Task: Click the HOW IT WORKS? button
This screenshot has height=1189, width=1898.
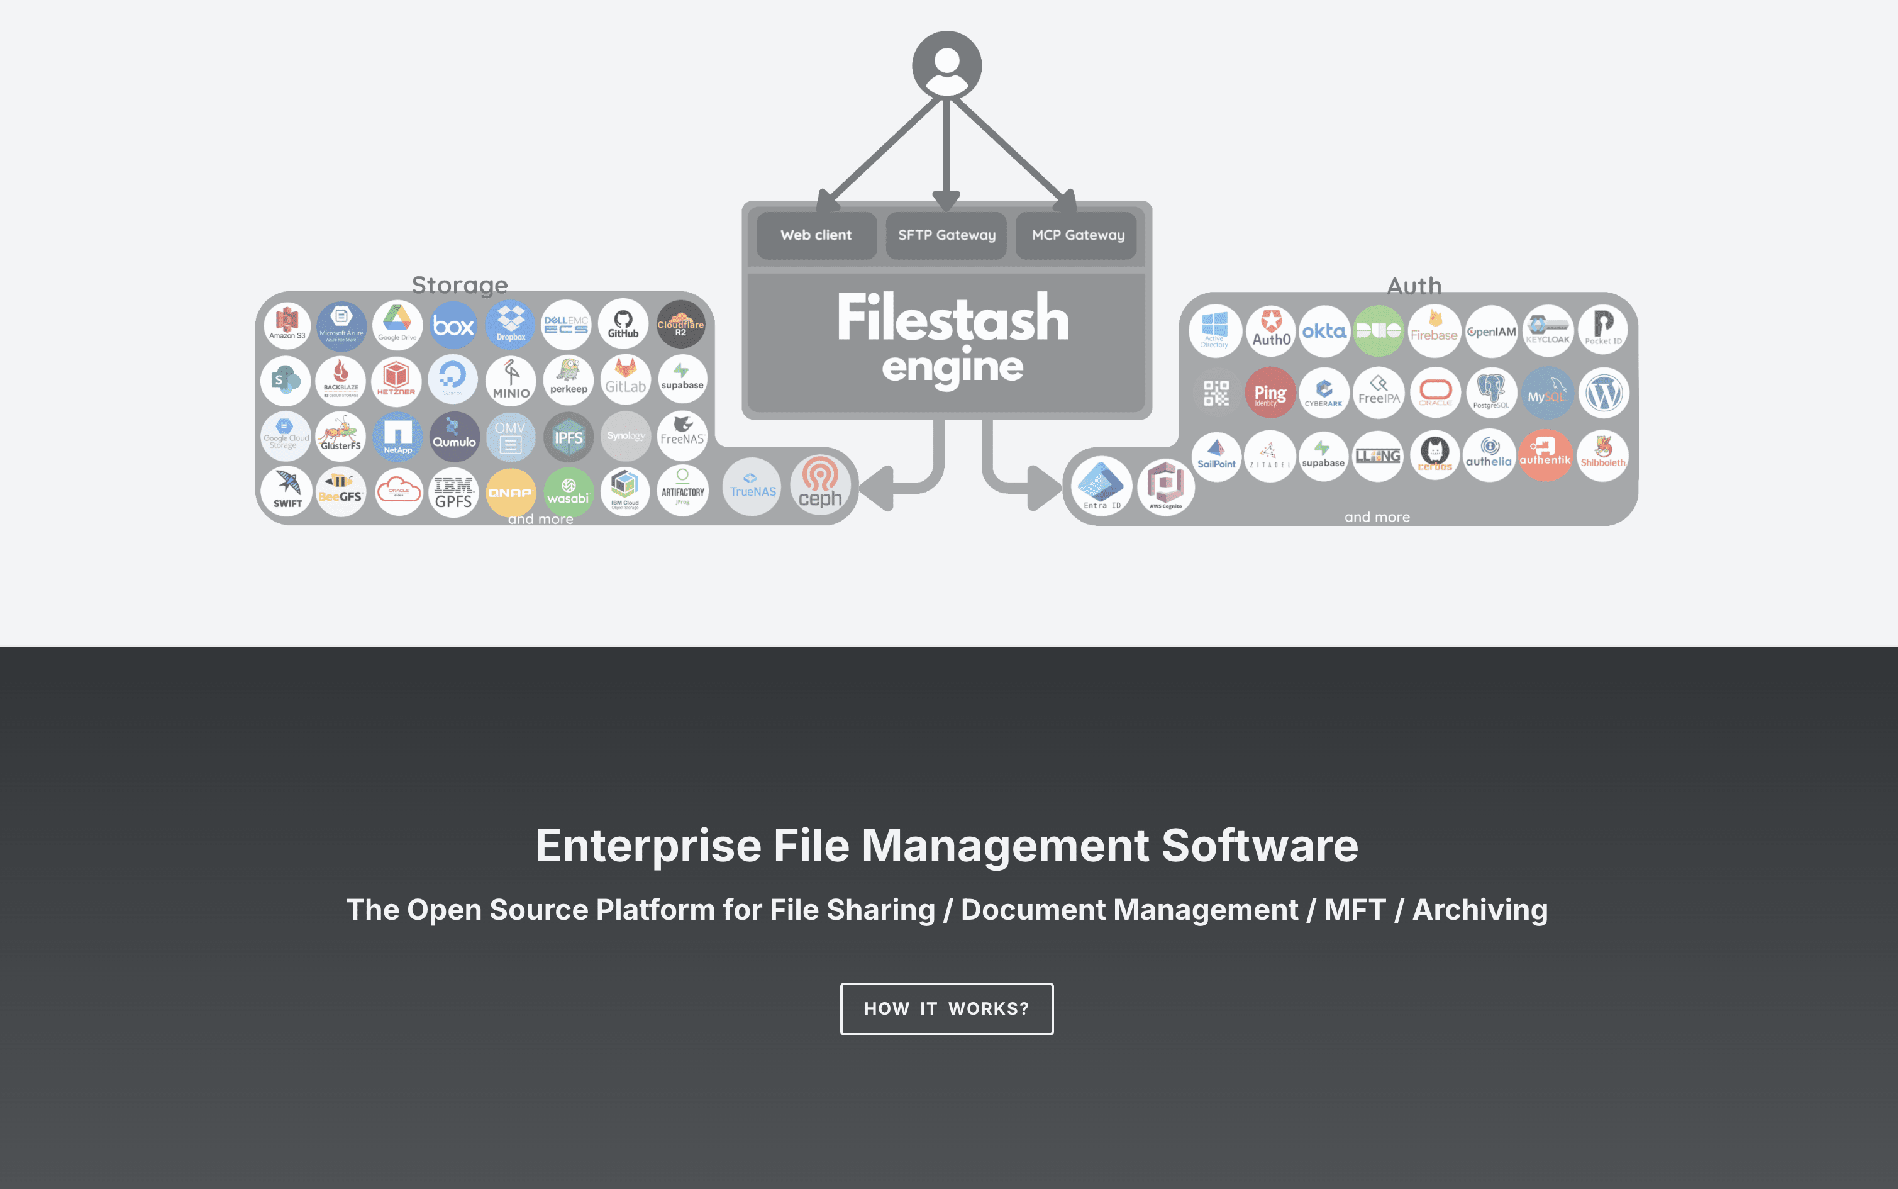Action: point(946,1009)
